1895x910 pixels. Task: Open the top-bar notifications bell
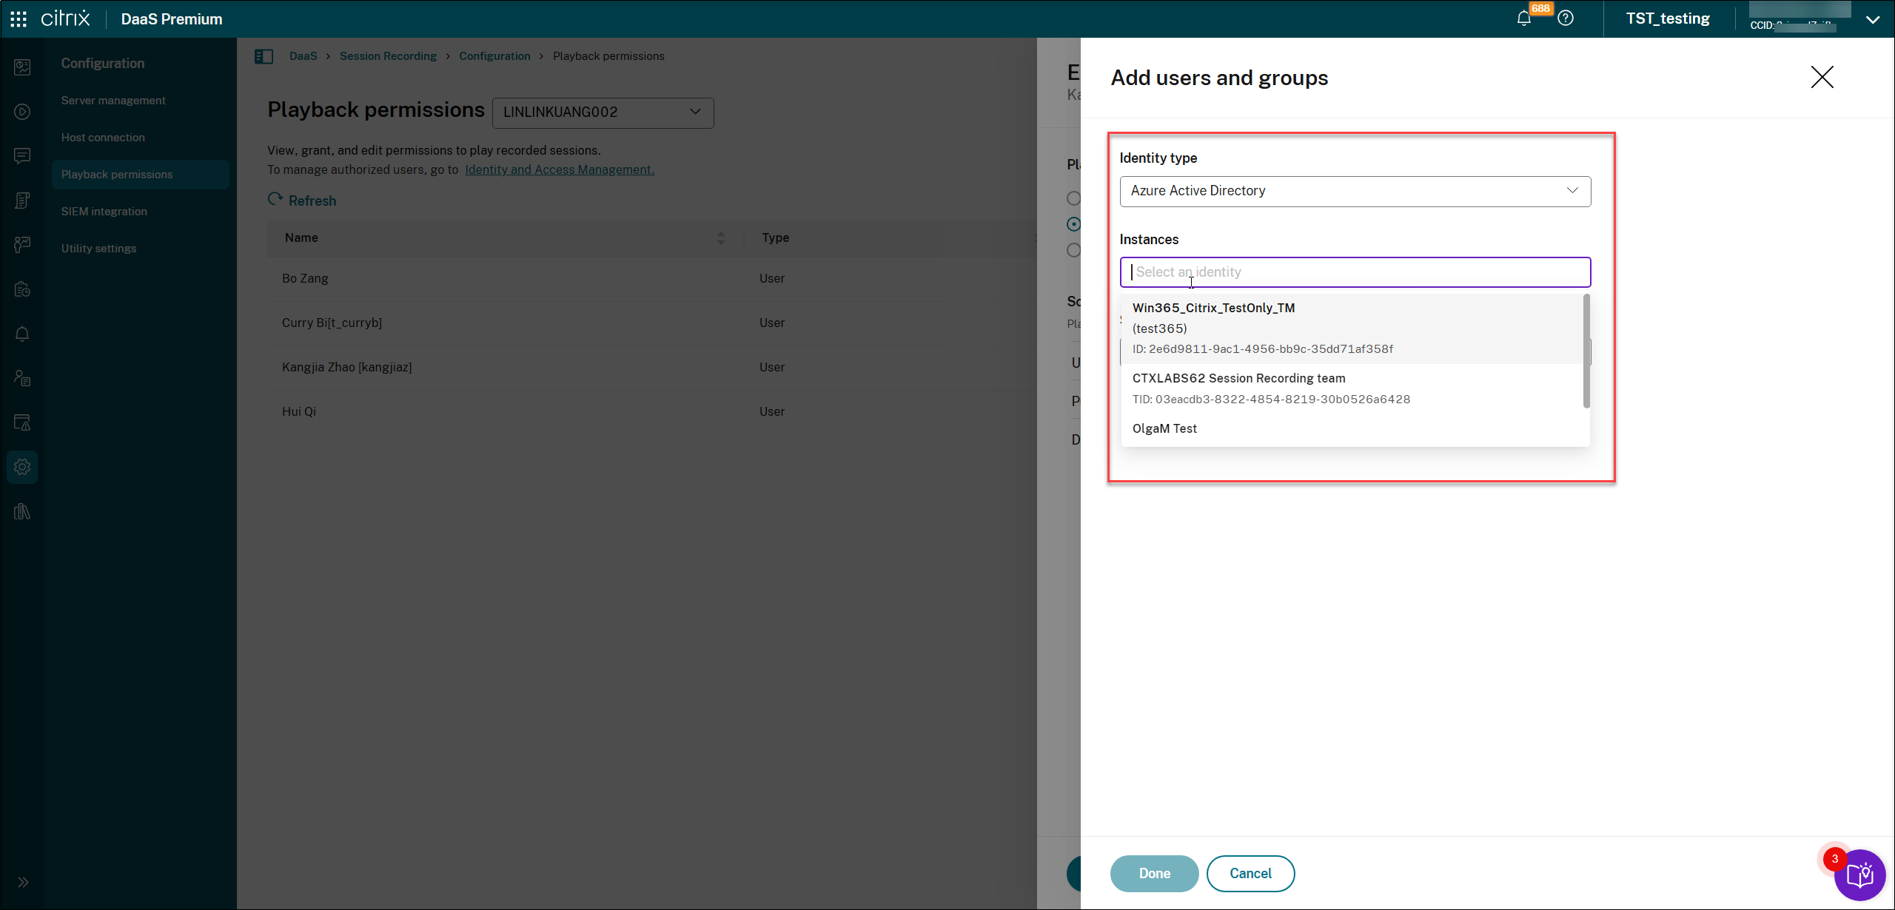(1523, 18)
